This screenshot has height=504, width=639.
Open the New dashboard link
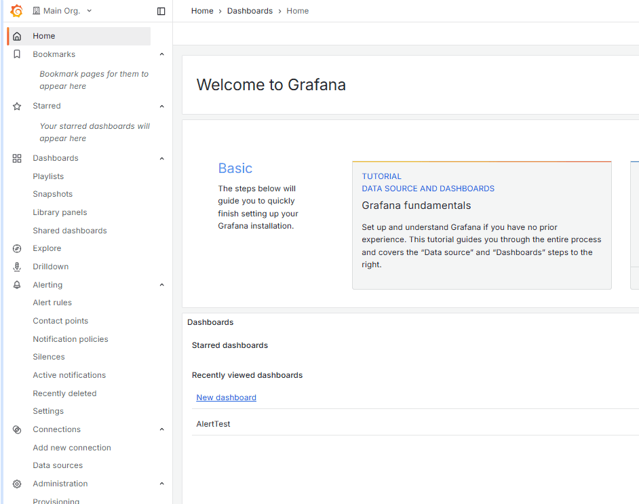pos(226,398)
